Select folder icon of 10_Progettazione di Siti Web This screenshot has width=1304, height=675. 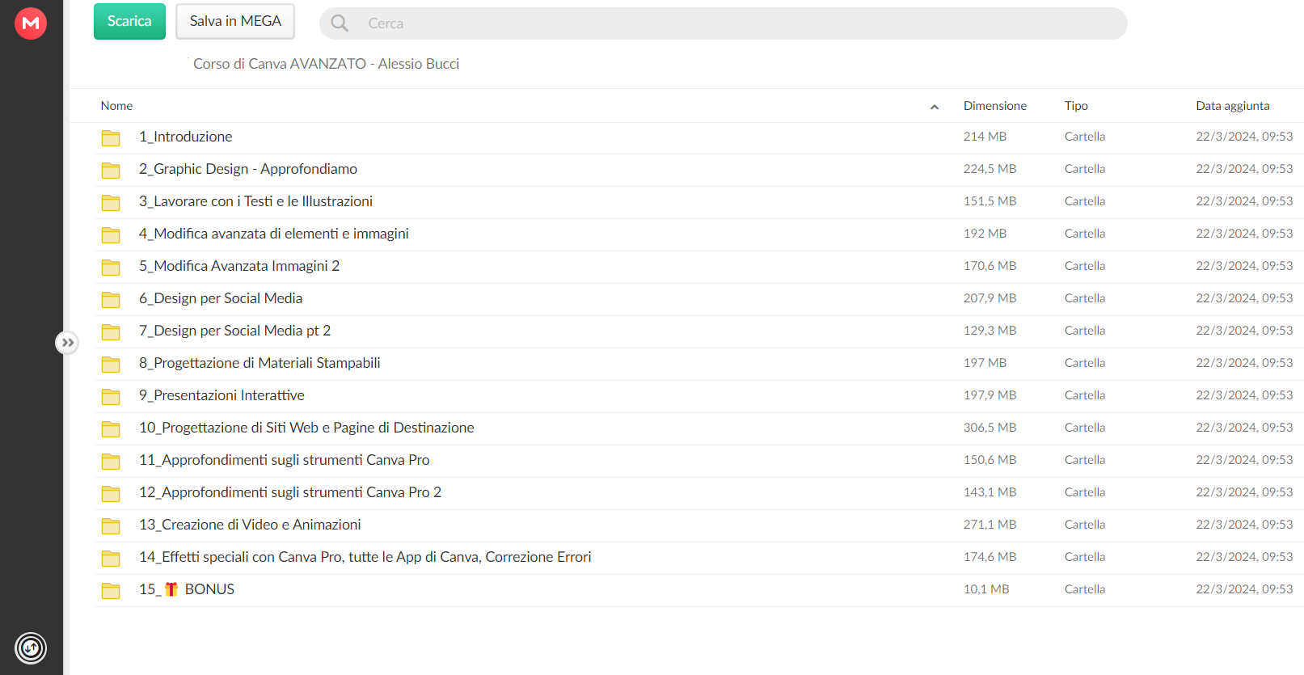click(x=111, y=429)
